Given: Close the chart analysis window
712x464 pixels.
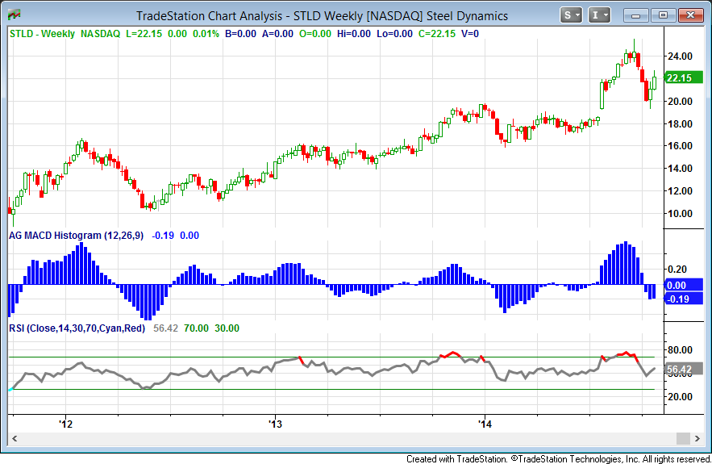Looking at the screenshot, I should tap(691, 15).
